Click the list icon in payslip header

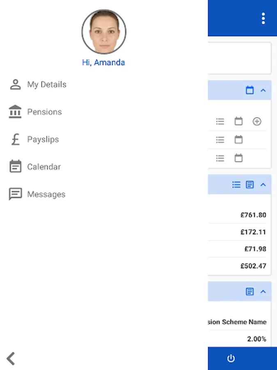(236, 185)
